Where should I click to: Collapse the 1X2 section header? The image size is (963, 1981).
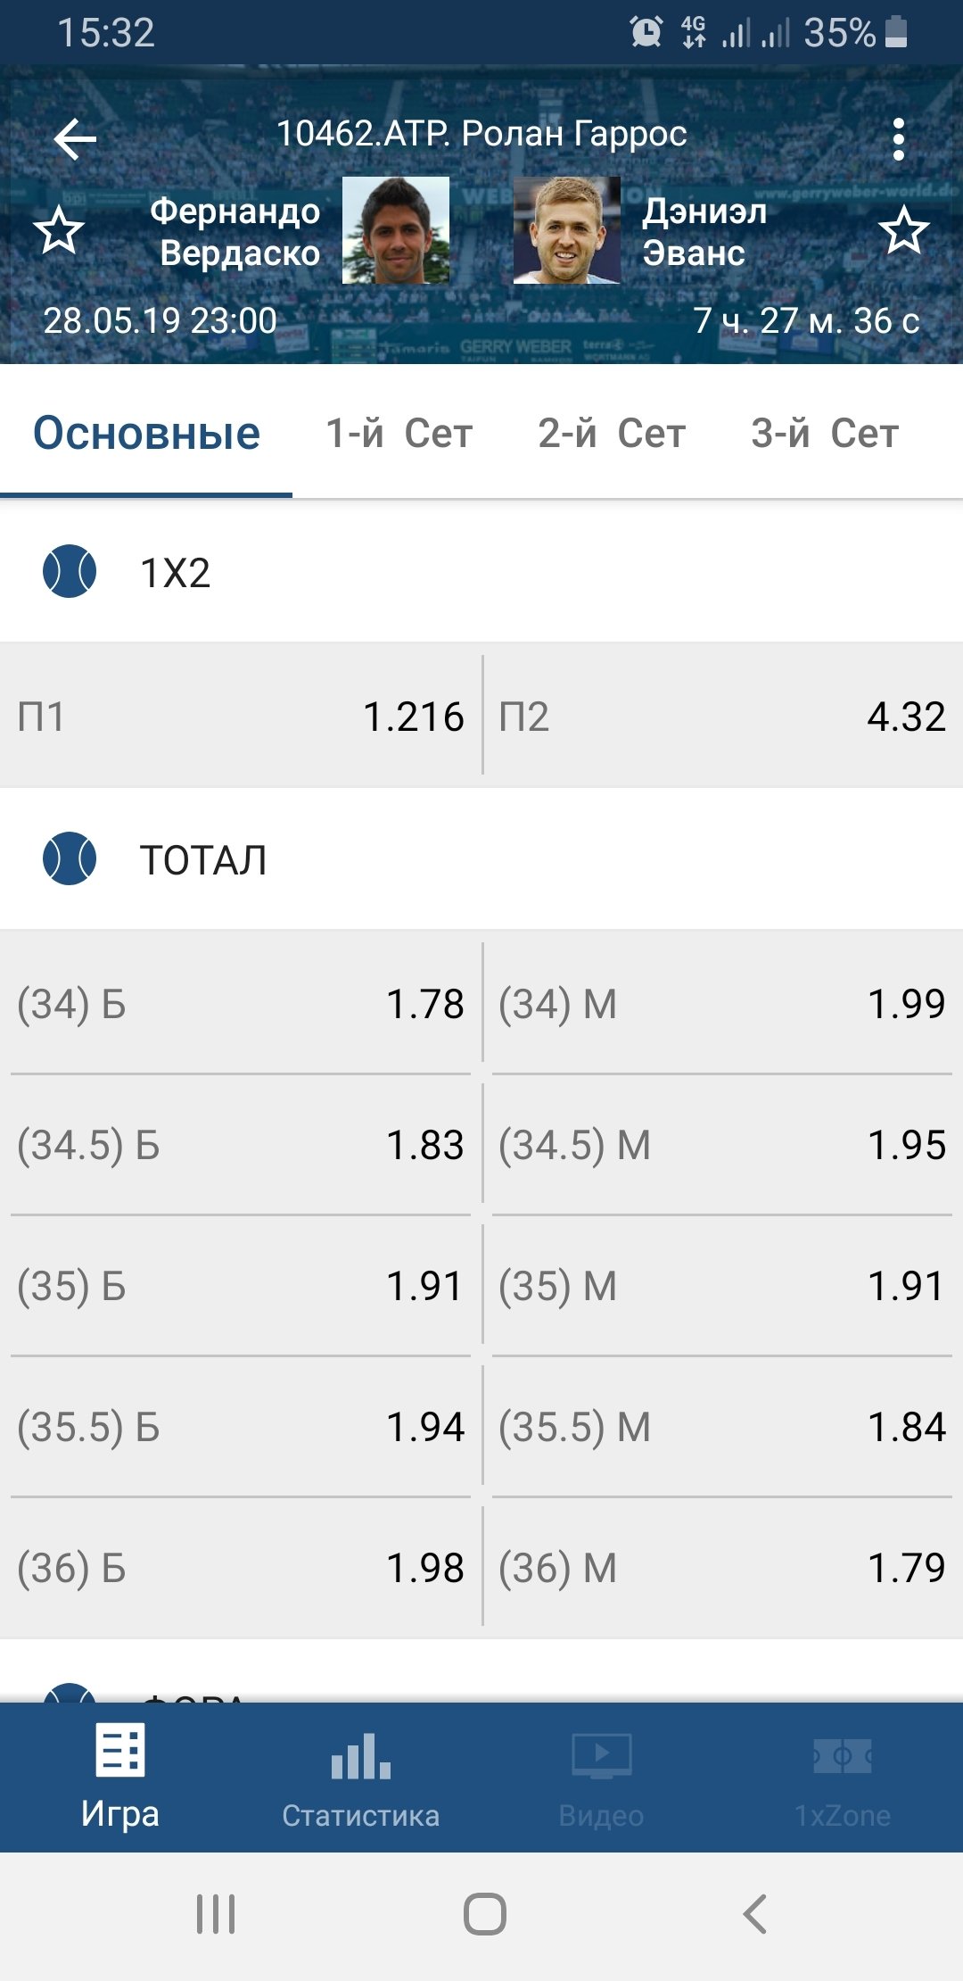[481, 571]
